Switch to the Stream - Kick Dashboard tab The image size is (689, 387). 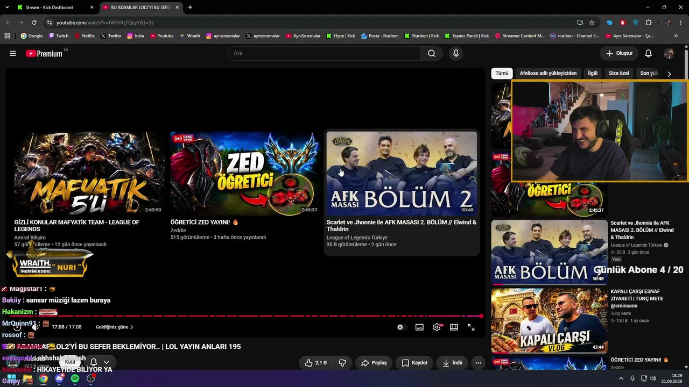pyautogui.click(x=55, y=8)
